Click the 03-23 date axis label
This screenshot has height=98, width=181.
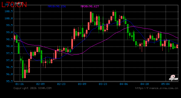coord(103,84)
